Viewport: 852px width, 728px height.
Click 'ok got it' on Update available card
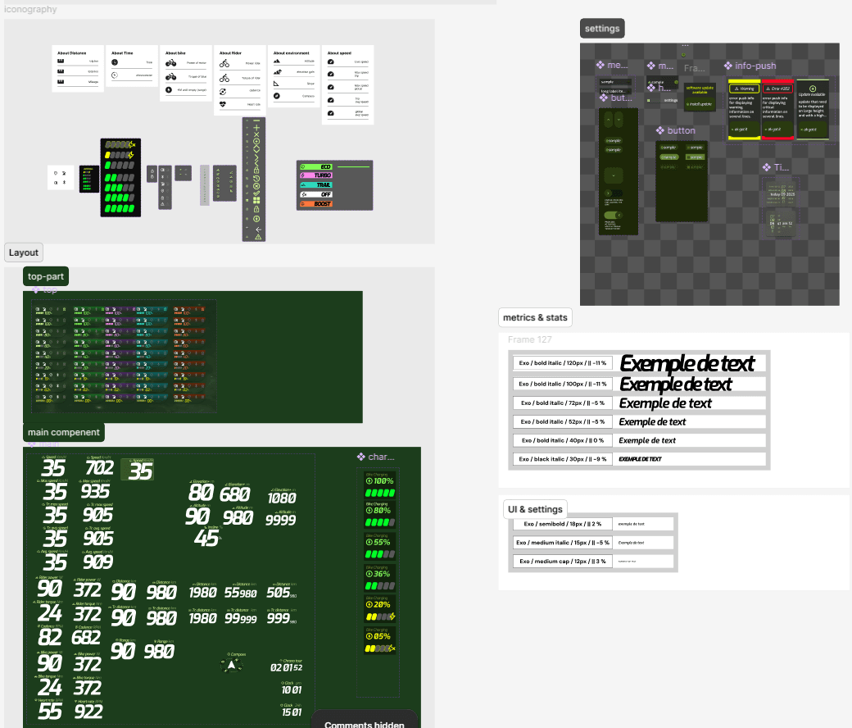[813, 130]
